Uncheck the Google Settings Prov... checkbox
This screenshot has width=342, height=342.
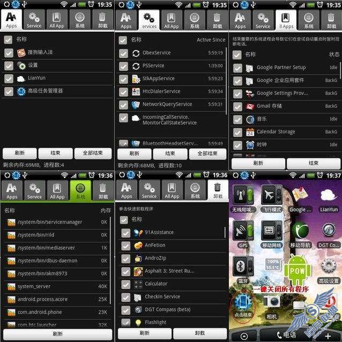pyautogui.click(x=237, y=94)
